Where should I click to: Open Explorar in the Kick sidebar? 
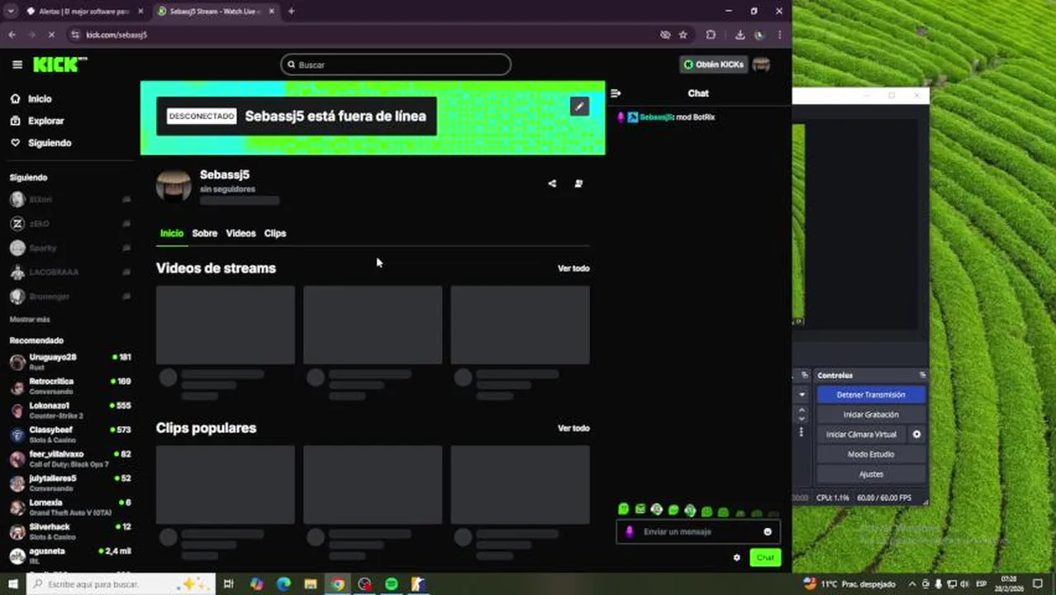click(x=37, y=121)
